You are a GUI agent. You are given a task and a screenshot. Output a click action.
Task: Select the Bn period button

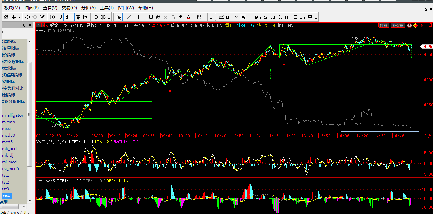[229, 17]
